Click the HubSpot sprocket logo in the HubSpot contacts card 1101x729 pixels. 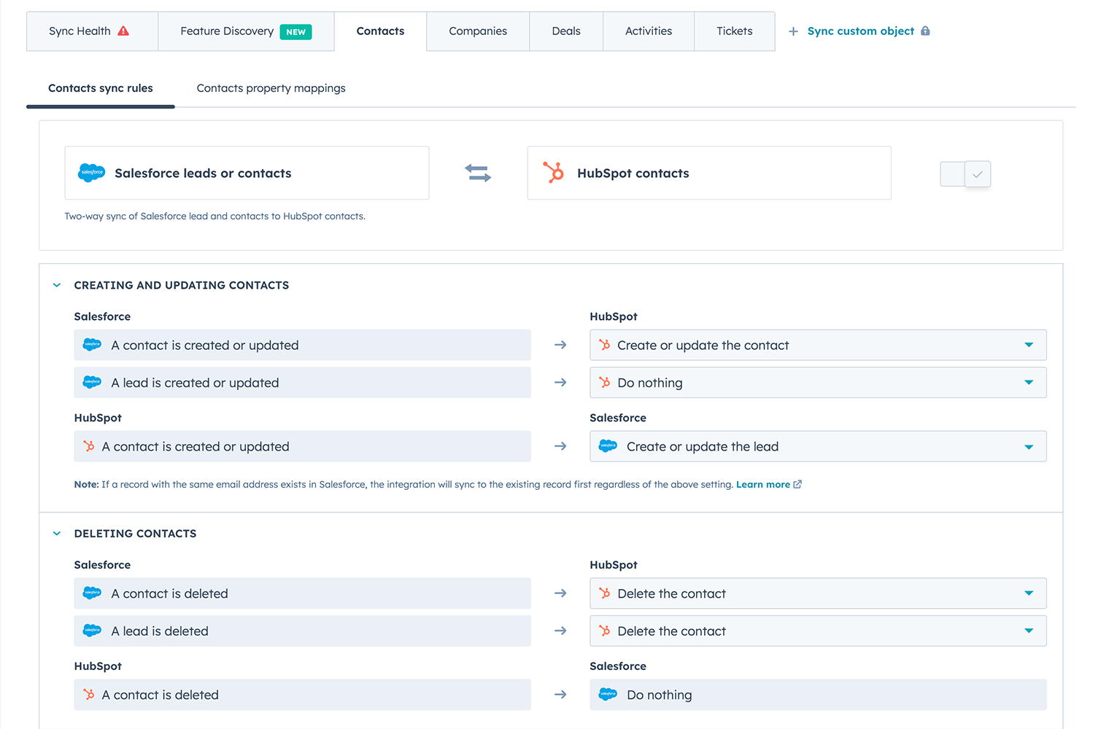[554, 173]
